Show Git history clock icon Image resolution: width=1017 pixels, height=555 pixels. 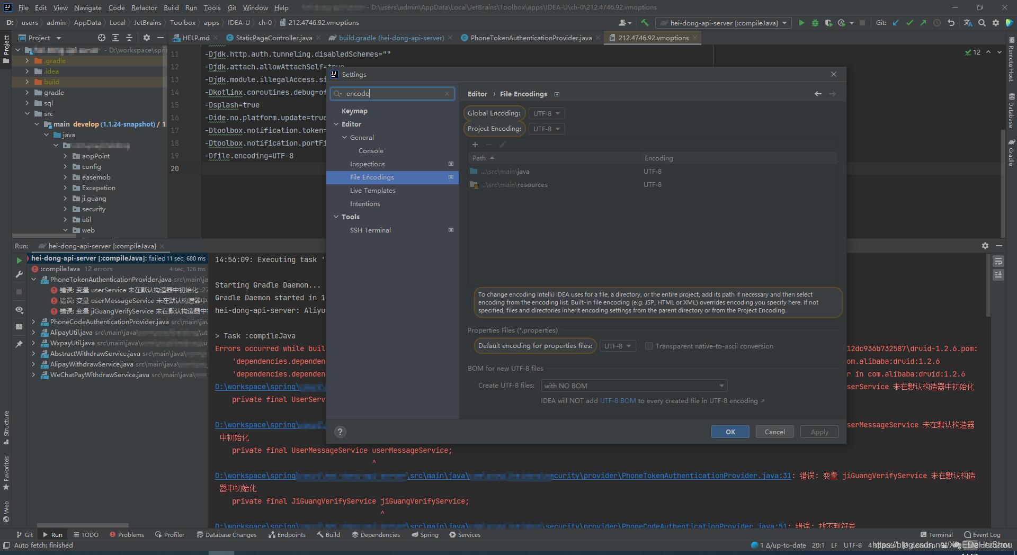(x=937, y=23)
